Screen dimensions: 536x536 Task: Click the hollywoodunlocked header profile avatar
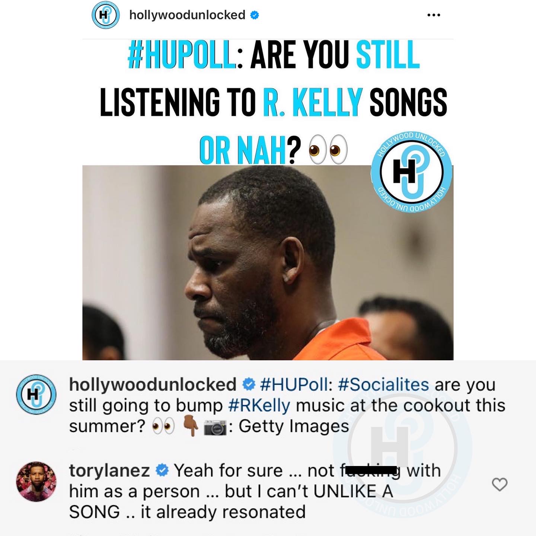106,15
